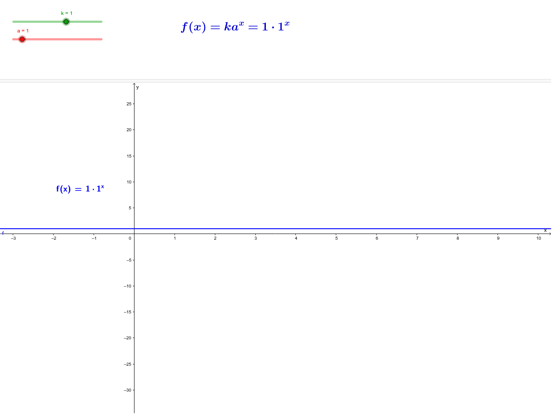
Task: Click y-axis tick value 15
Action: tap(129, 156)
